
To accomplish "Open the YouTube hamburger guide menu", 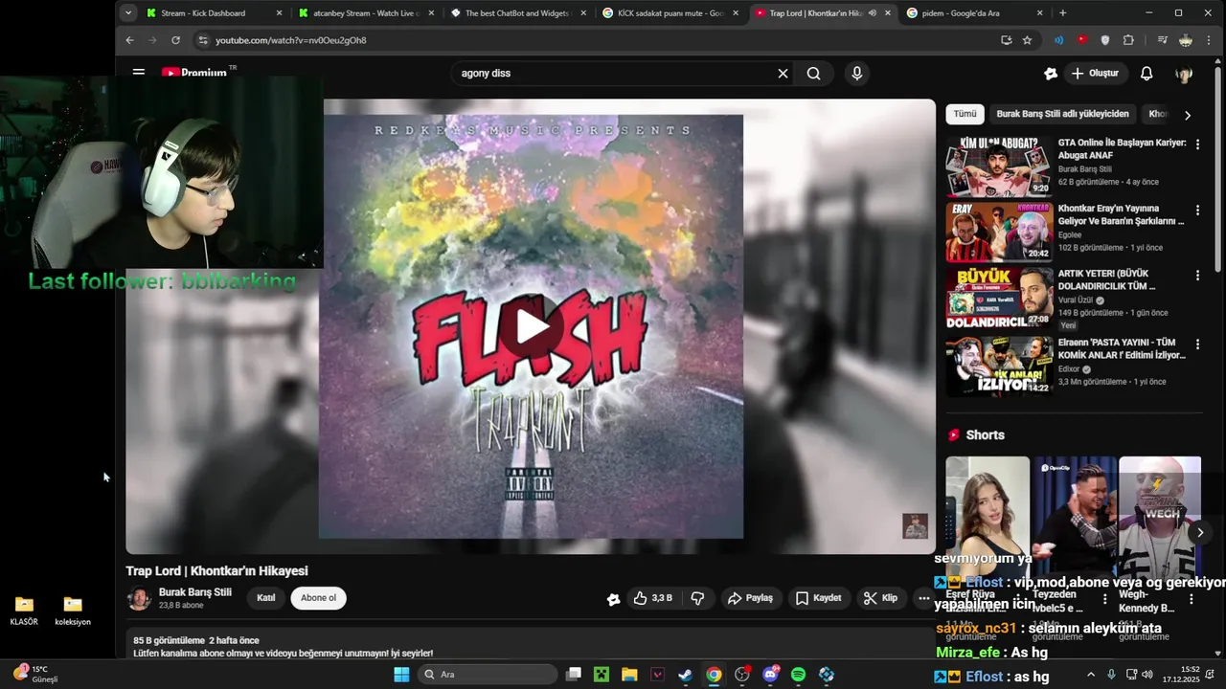I will 139,73.
